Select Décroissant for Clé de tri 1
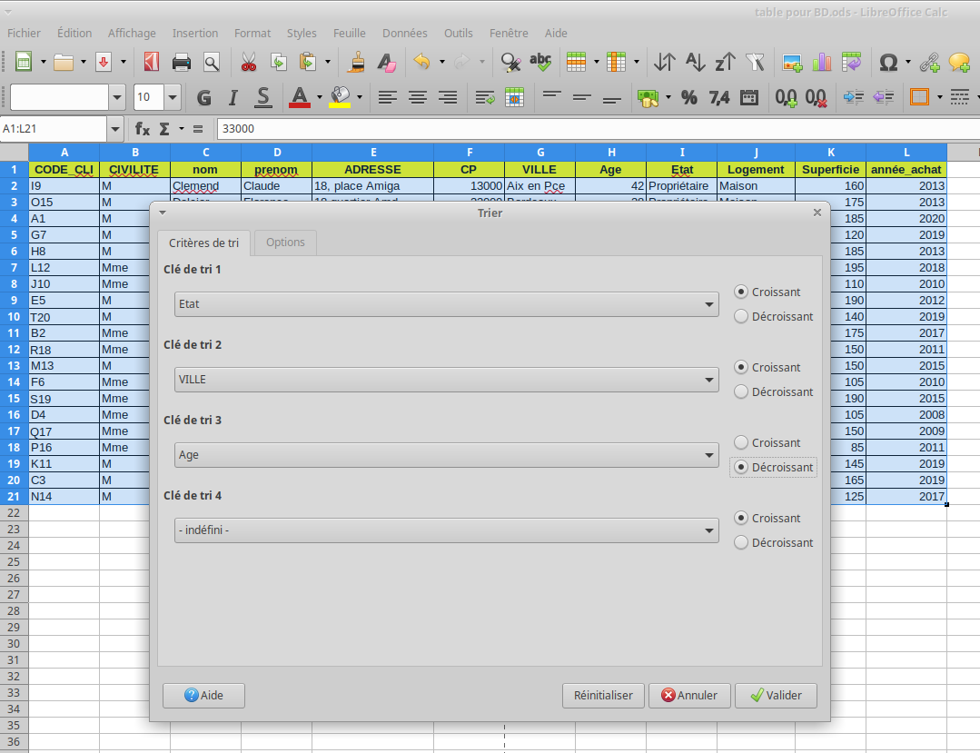The height and width of the screenshot is (753, 980). coord(741,317)
